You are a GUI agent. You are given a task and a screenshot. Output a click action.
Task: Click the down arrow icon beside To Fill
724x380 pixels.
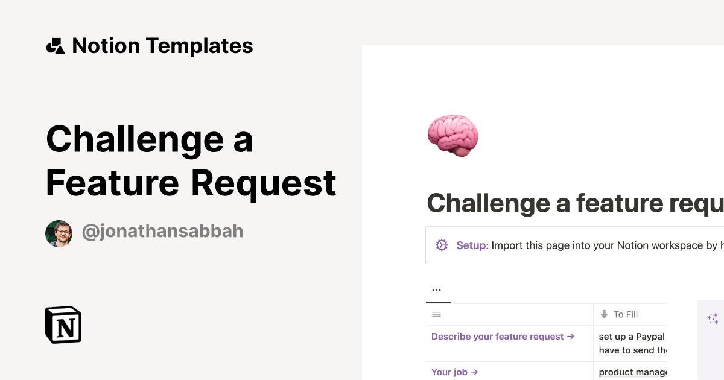pyautogui.click(x=604, y=314)
